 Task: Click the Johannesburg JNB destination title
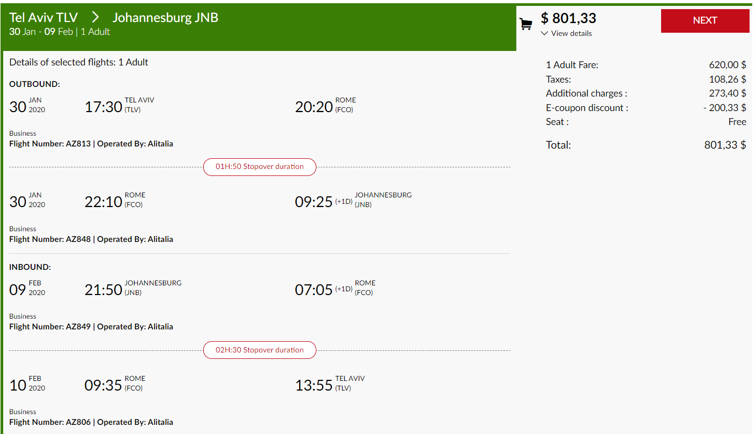(166, 18)
